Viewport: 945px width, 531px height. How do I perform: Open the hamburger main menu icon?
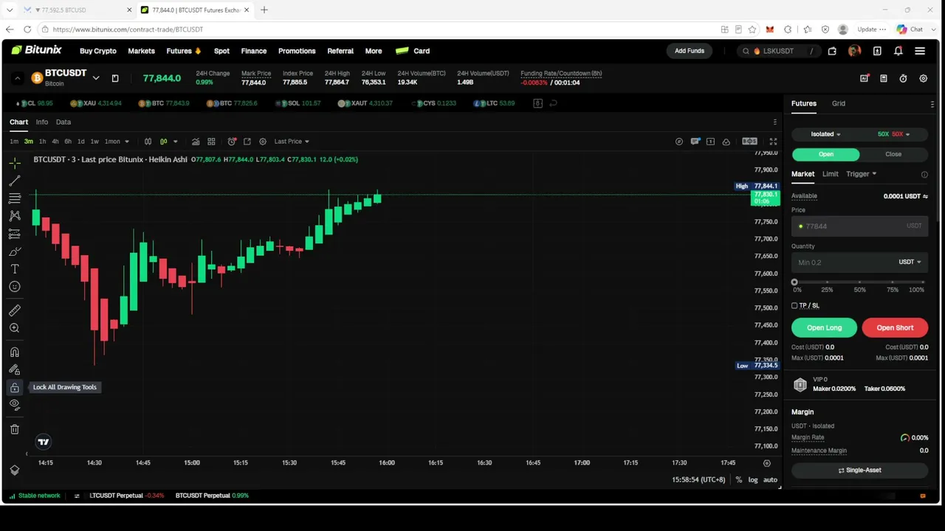920,51
